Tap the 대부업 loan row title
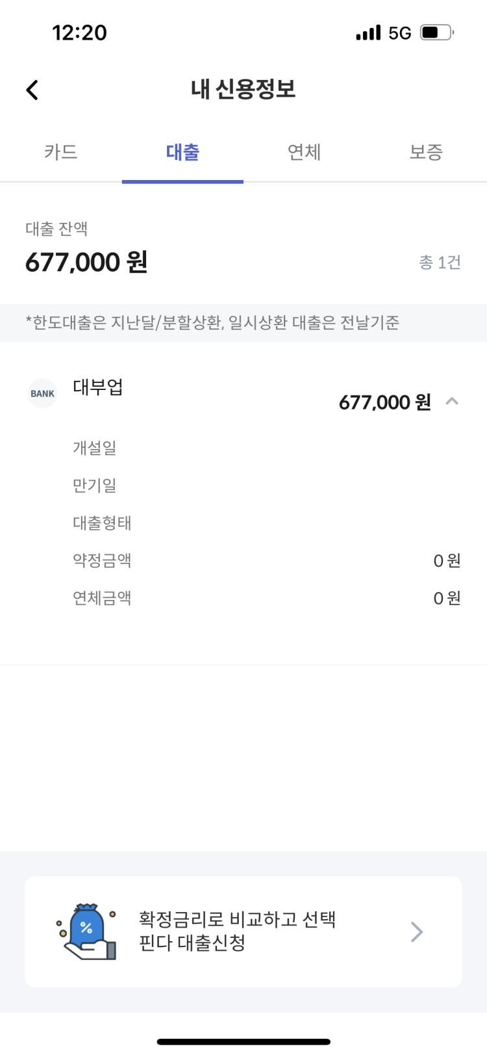The image size is (487, 1055). point(98,387)
